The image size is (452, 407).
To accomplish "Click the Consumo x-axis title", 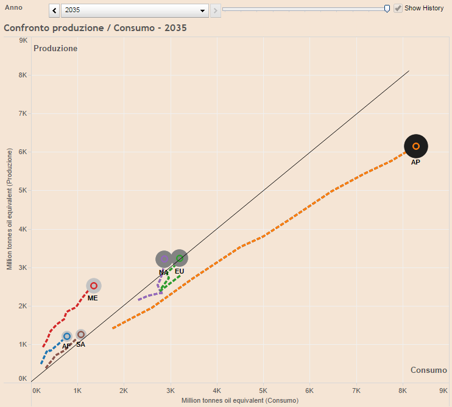I will [239, 400].
